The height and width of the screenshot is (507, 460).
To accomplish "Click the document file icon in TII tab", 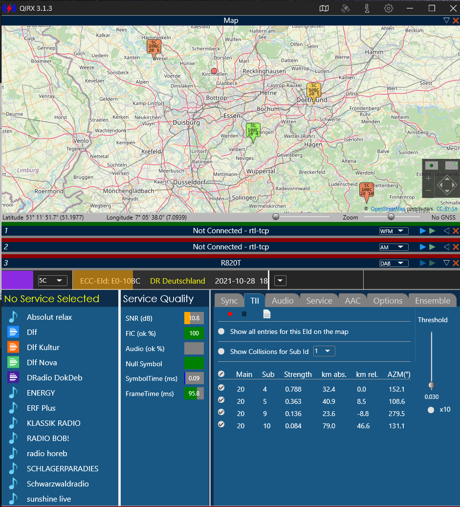I will click(x=267, y=314).
